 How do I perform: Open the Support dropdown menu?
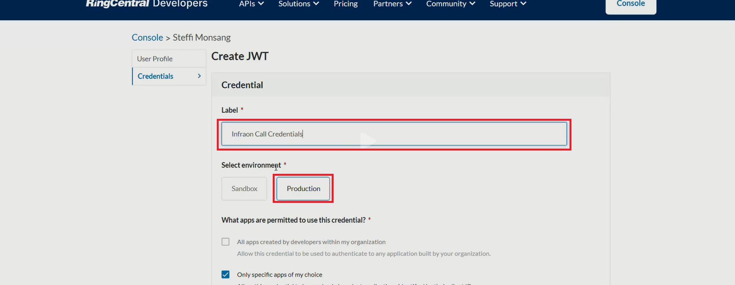pos(507,4)
